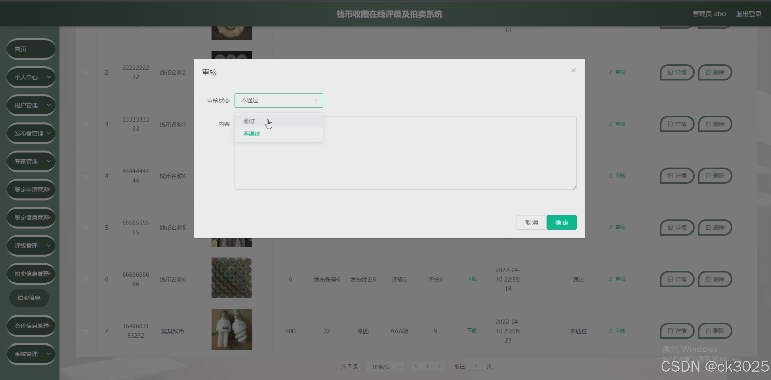Image resolution: width=771 pixels, height=380 pixels.
Task: Click the 取消 cancel button
Action: [531, 223]
